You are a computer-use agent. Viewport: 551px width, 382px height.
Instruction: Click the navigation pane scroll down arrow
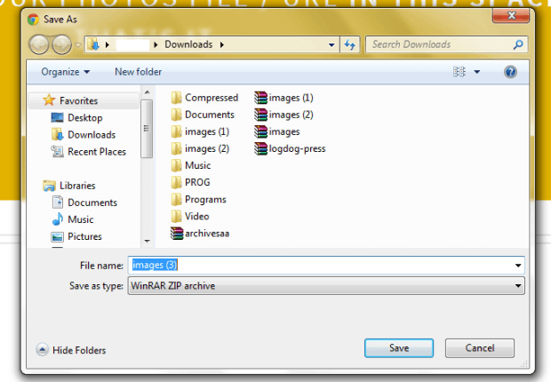click(x=147, y=241)
